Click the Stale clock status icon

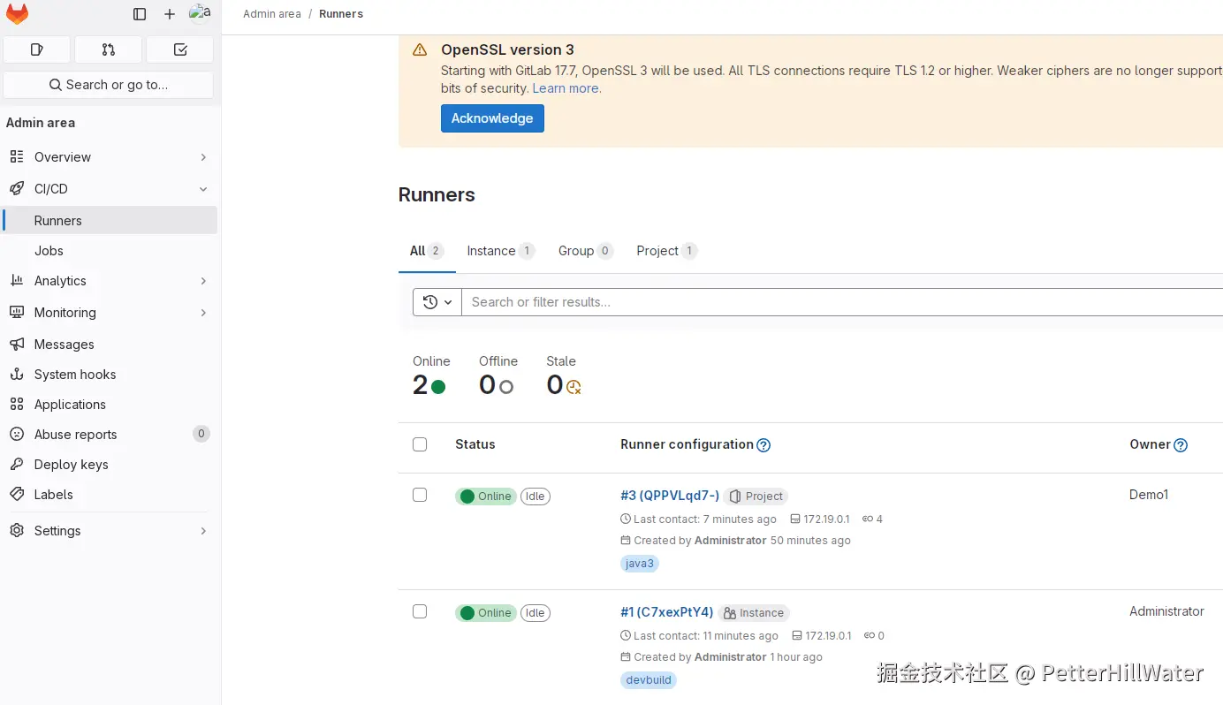574,386
